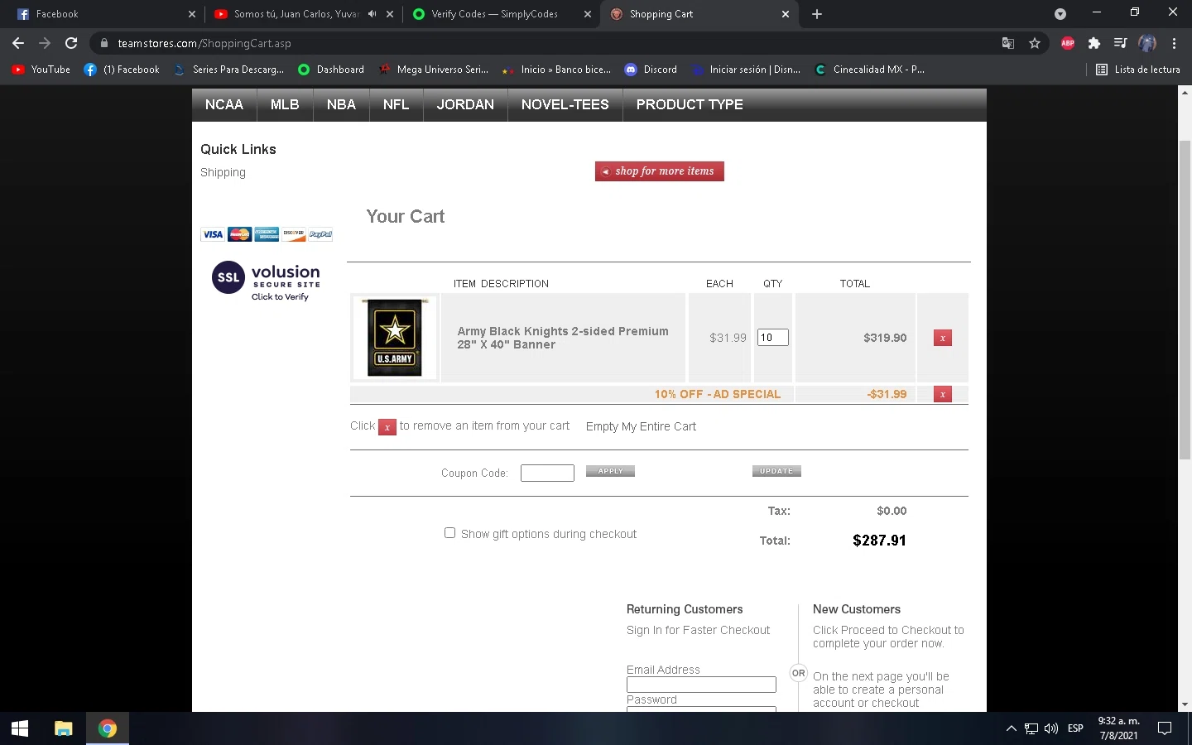
Task: Open File Explorer from taskbar
Action: pos(64,728)
